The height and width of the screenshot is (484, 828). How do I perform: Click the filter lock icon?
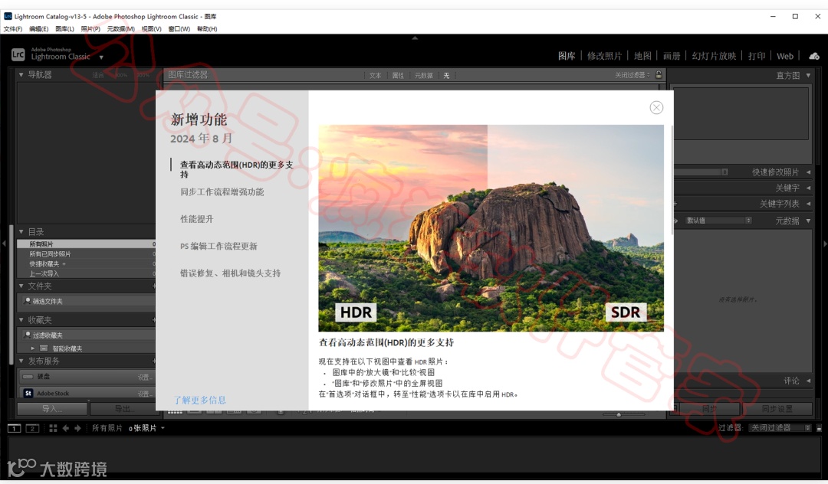[659, 75]
